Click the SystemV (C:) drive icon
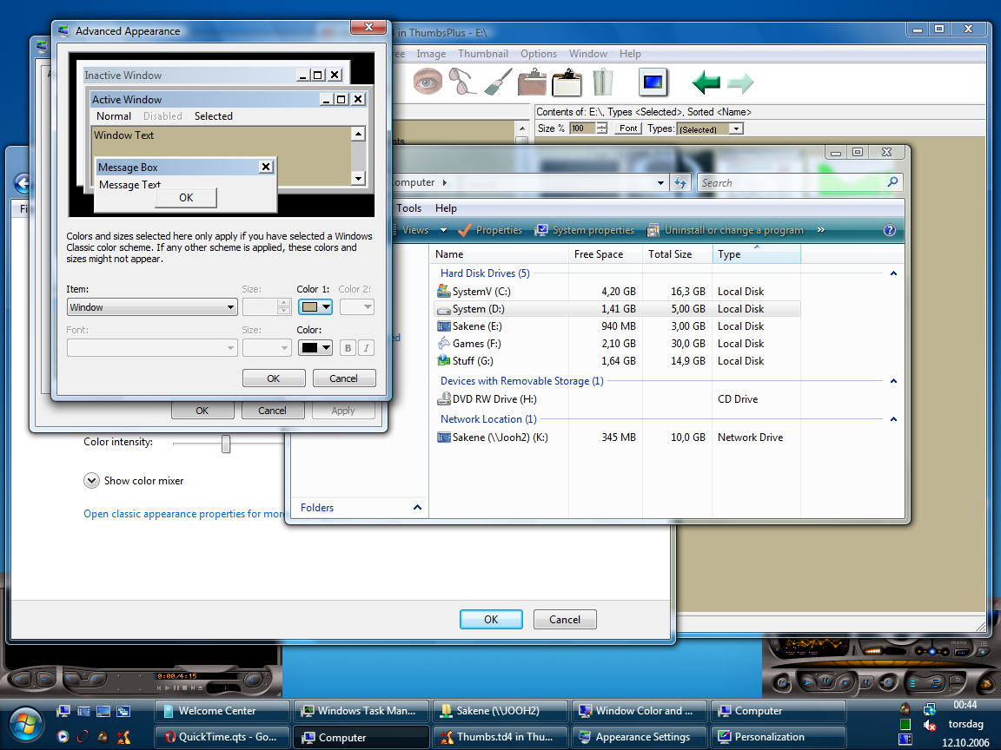The width and height of the screenshot is (1001, 750). click(444, 291)
